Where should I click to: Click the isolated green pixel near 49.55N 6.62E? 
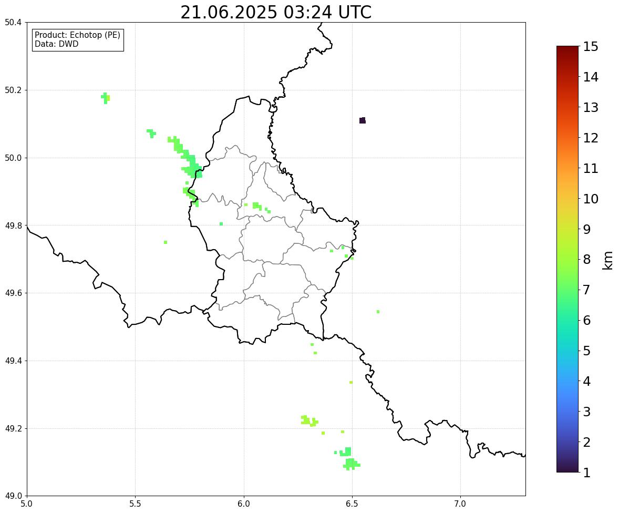[378, 312]
